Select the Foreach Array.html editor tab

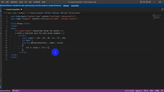tap(13, 9)
